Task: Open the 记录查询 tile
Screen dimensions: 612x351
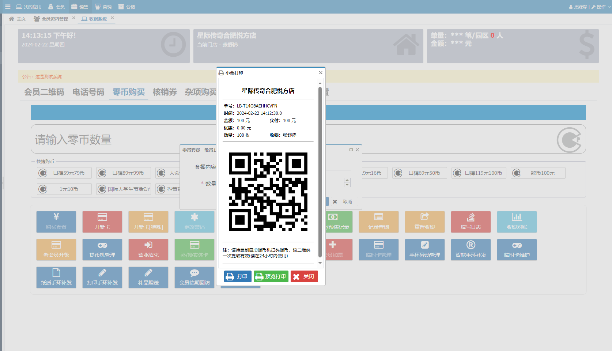Action: tap(379, 222)
